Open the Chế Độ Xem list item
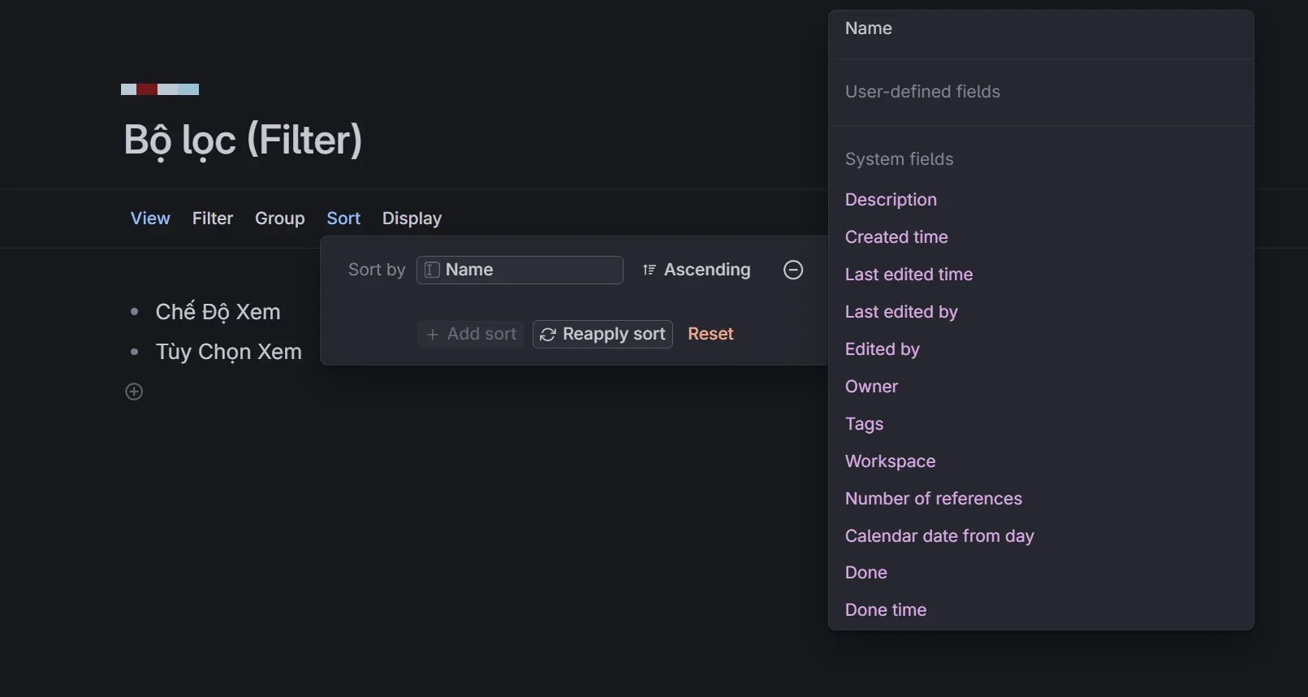This screenshot has width=1308, height=697. [x=218, y=312]
